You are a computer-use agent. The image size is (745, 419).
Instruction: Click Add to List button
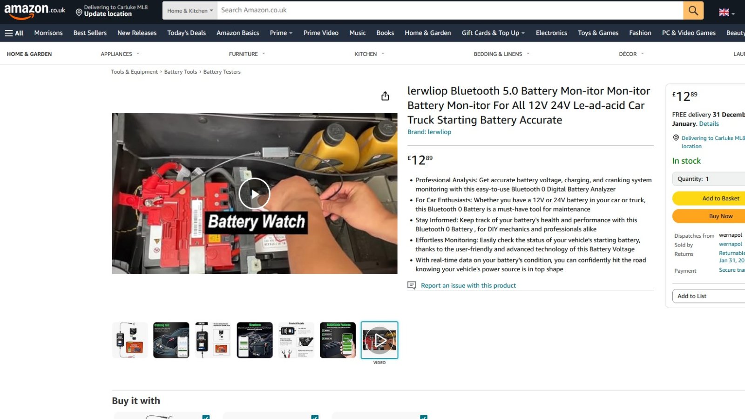click(x=709, y=296)
